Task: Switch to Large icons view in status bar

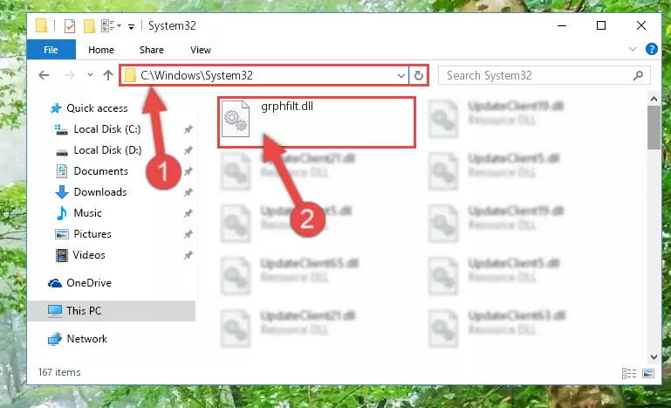Action: [x=648, y=373]
